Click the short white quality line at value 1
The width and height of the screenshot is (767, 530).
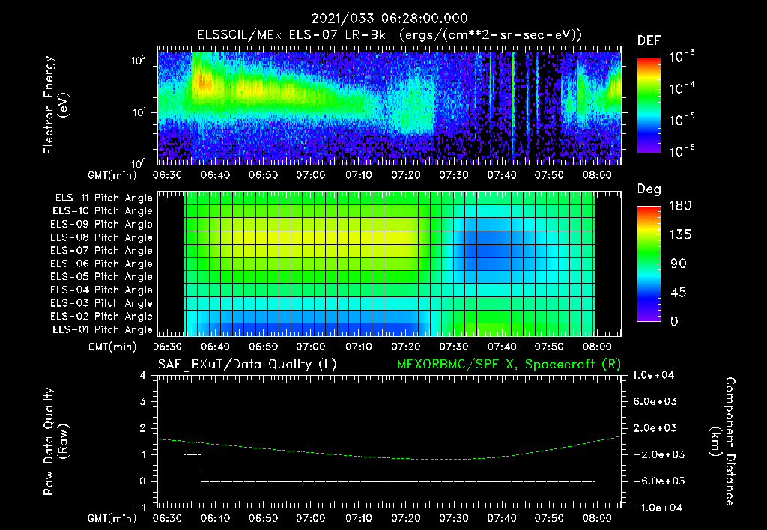(192, 454)
